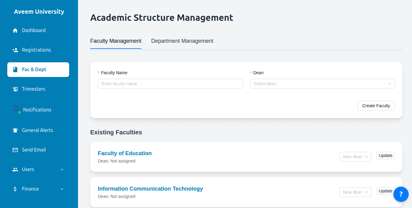Open help via the blue question mark button

click(x=401, y=194)
